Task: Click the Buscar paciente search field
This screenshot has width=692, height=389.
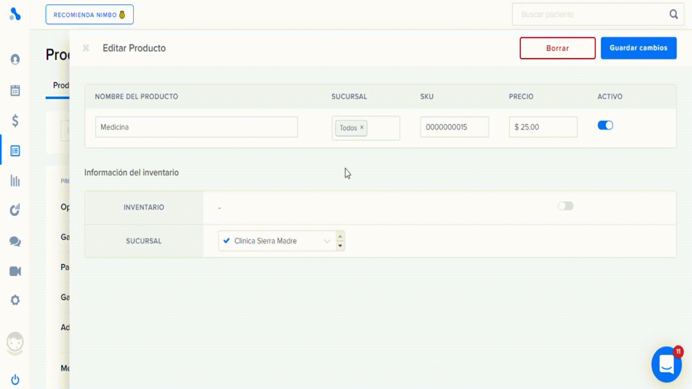Action: (591, 14)
